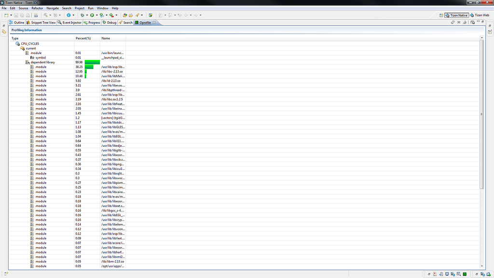The height and width of the screenshot is (278, 494).
Task: Select the Tizen Native perspective button
Action: point(456,15)
